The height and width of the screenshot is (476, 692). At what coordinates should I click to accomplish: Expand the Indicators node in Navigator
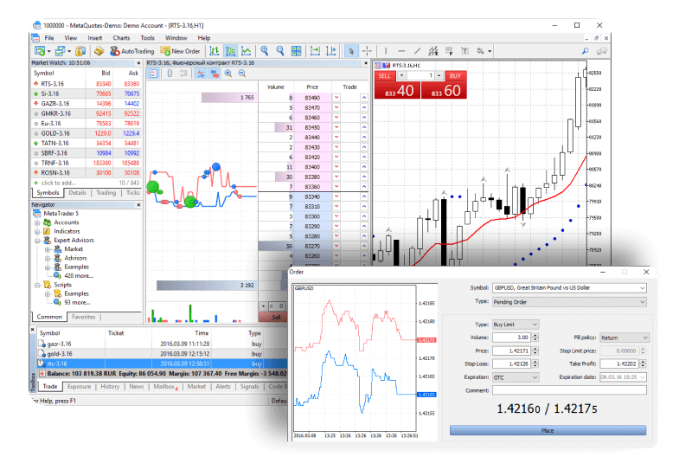point(37,232)
